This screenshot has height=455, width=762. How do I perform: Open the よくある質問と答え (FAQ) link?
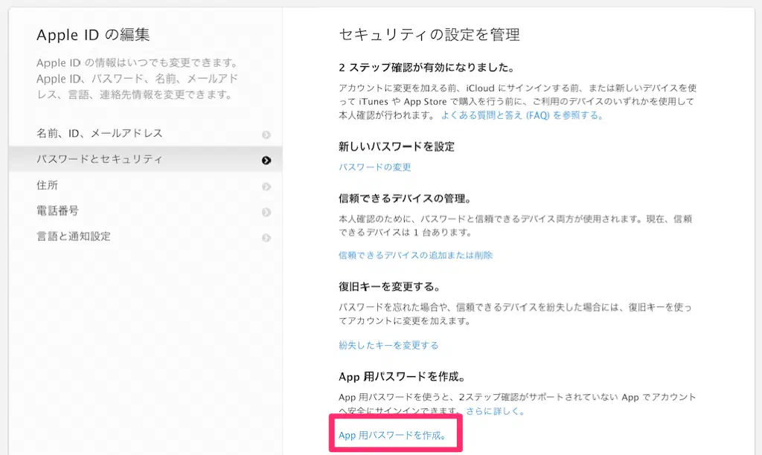(x=521, y=115)
